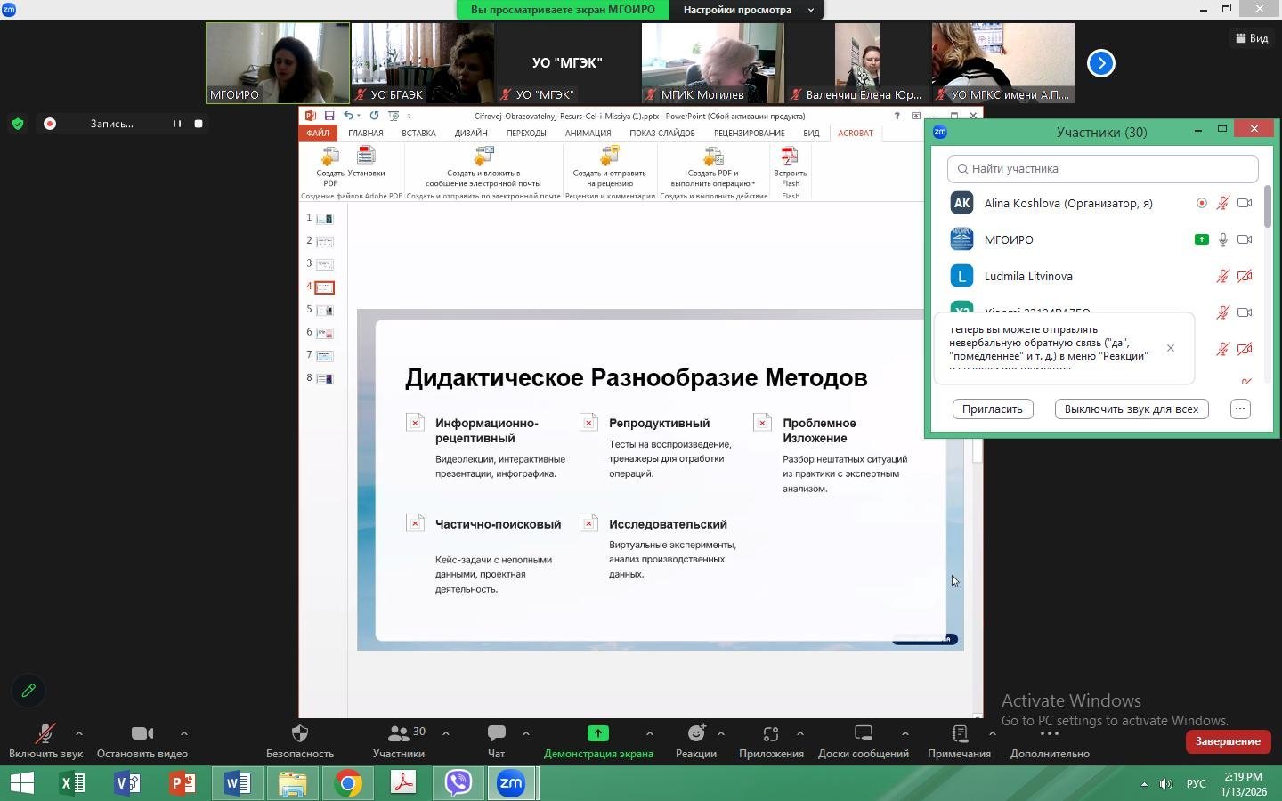The height and width of the screenshot is (801, 1282).
Task: Pause the recording
Action: (x=176, y=124)
